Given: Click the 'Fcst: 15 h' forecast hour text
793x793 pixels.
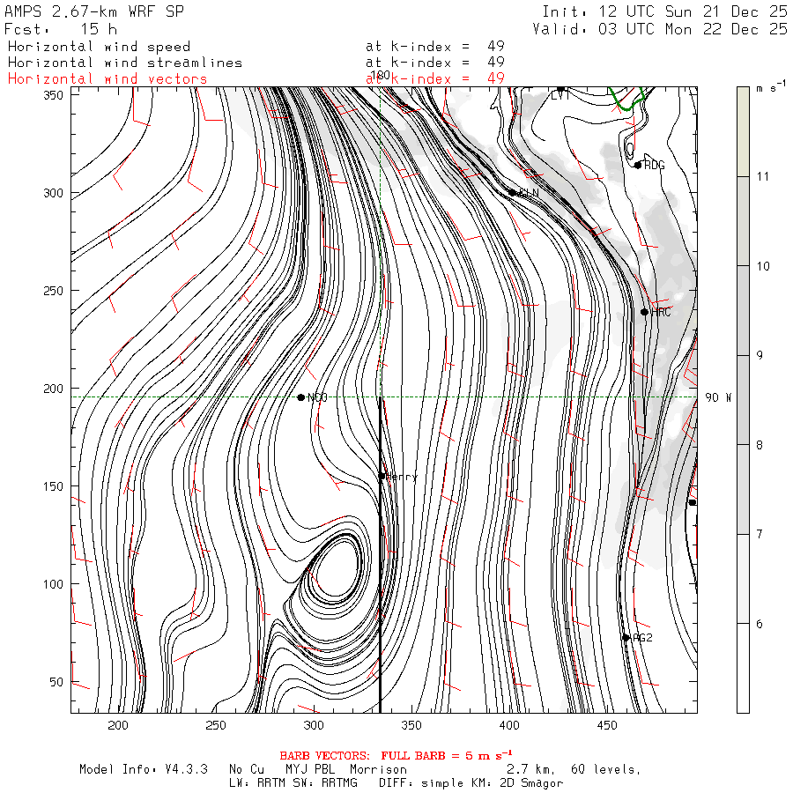Looking at the screenshot, I should 61,29.
